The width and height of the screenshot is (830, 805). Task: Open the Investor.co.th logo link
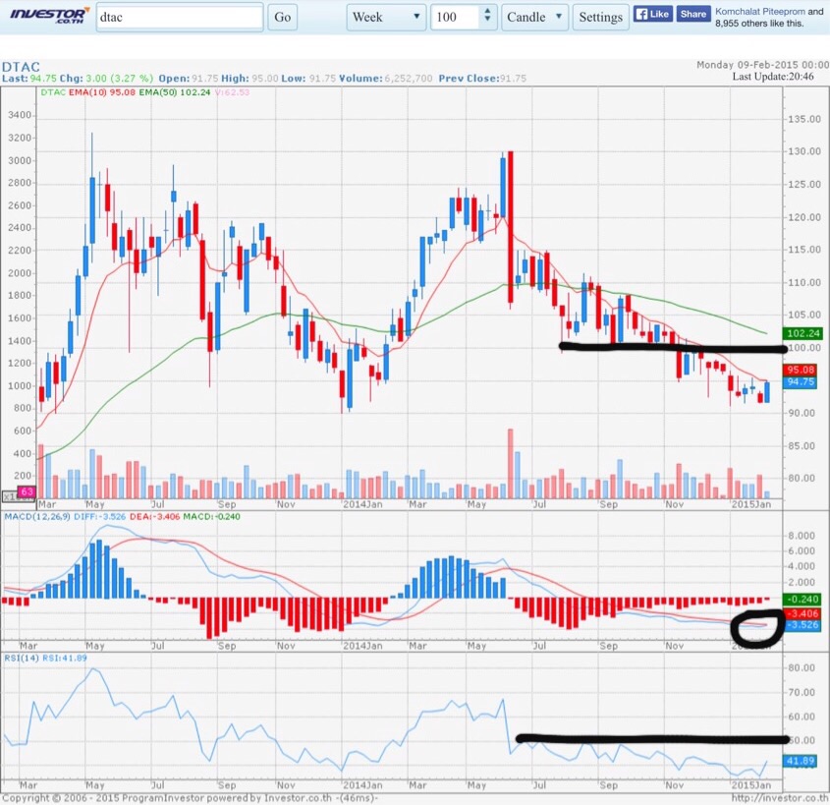pos(49,16)
